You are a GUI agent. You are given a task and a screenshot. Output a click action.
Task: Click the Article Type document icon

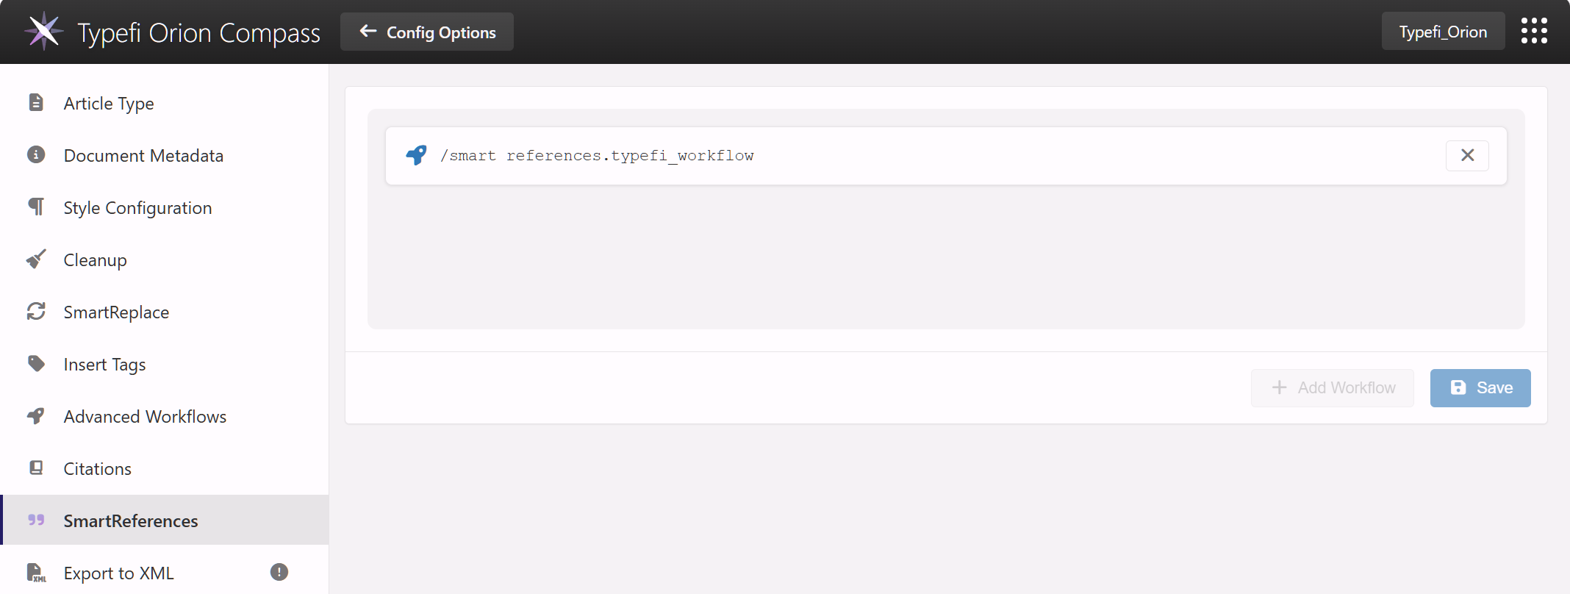click(x=36, y=102)
